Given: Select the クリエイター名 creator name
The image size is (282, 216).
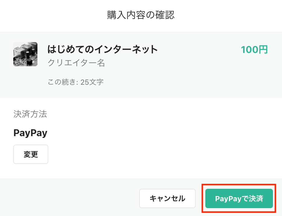Looking at the screenshot, I should point(76,63).
